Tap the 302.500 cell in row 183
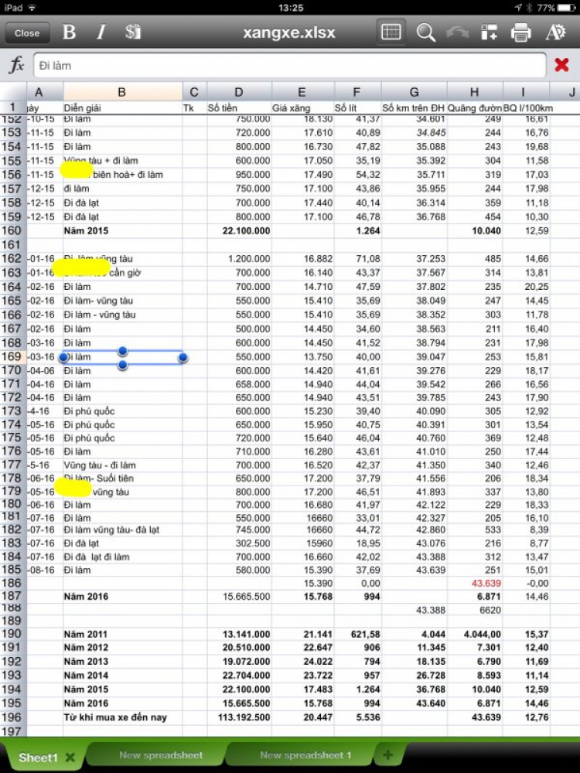Viewport: 580px width, 773px height. 239,543
